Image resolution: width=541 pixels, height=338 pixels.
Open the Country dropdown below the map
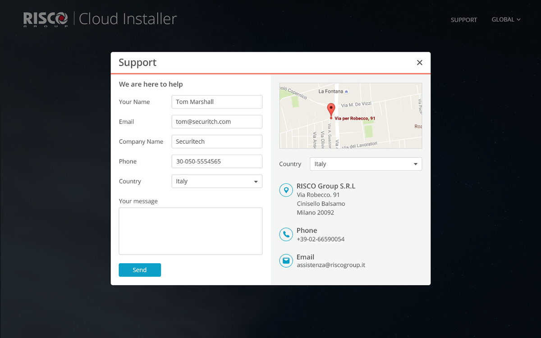point(366,164)
